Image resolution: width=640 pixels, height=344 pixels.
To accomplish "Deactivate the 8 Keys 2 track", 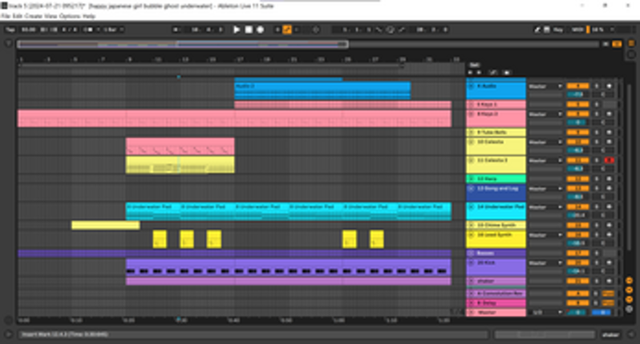I will 577,114.
